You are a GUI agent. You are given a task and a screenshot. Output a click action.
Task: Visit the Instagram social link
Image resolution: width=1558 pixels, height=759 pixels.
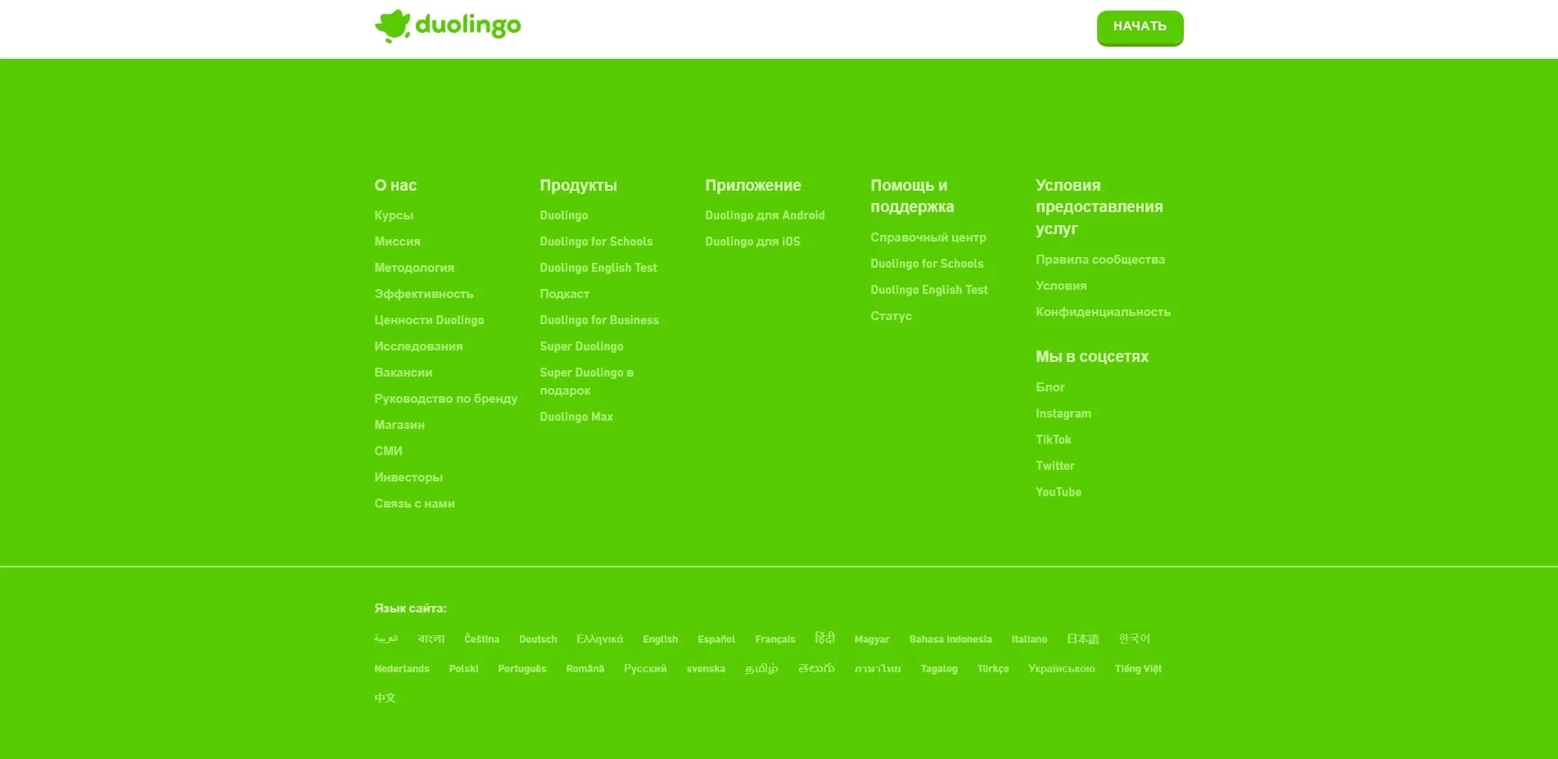pos(1063,413)
